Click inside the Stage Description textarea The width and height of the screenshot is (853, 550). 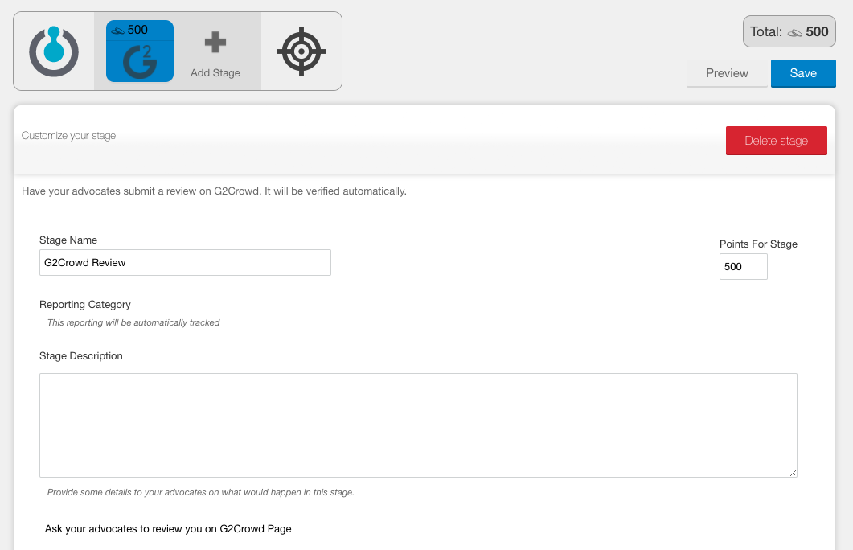coord(418,425)
